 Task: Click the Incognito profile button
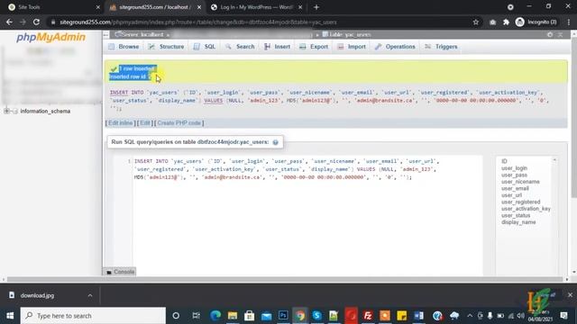[x=536, y=22]
